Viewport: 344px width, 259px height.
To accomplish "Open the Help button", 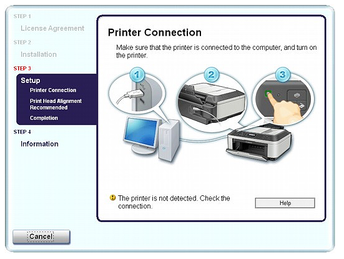I will coord(285,203).
